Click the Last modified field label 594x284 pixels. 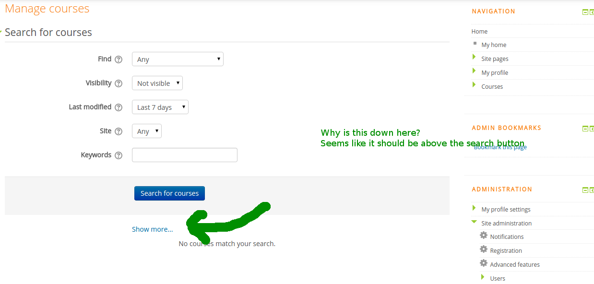point(90,107)
